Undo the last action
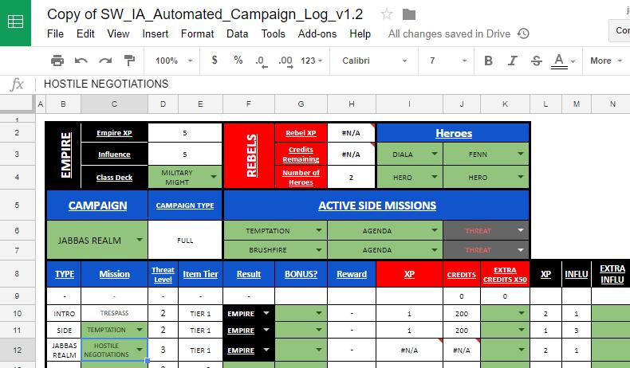 81,61
